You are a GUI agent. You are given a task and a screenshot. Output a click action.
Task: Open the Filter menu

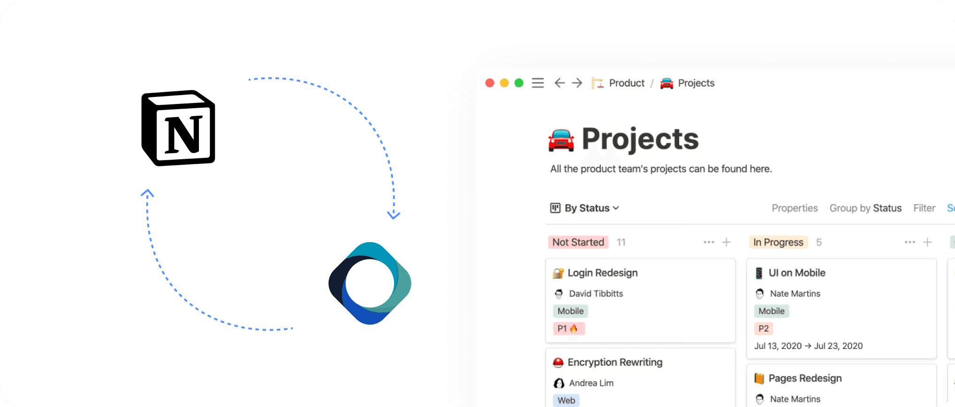[924, 208]
